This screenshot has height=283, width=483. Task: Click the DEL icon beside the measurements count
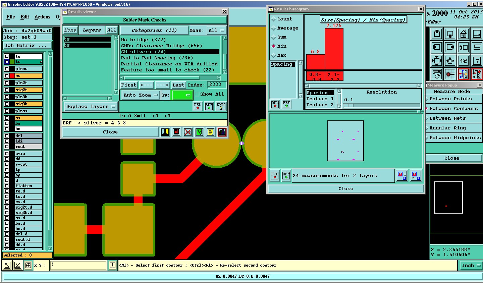pyautogui.click(x=275, y=176)
